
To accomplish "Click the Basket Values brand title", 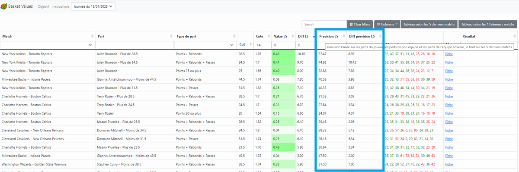I will [21, 7].
